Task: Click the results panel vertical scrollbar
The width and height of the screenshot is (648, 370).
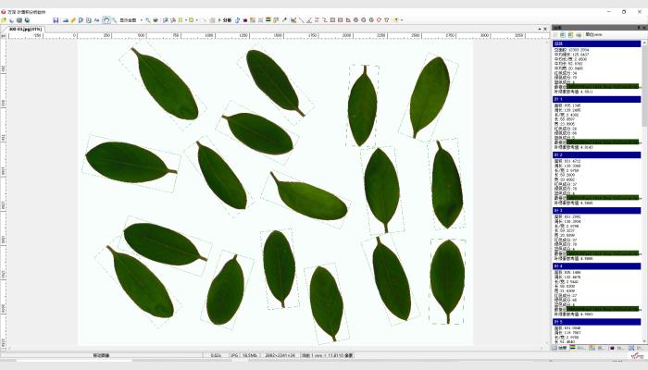Action: tap(644, 185)
